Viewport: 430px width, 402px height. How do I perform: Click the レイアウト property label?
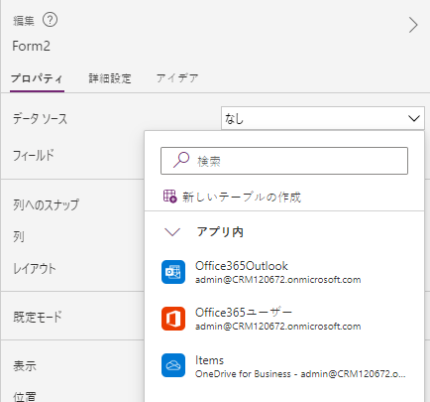(x=35, y=268)
